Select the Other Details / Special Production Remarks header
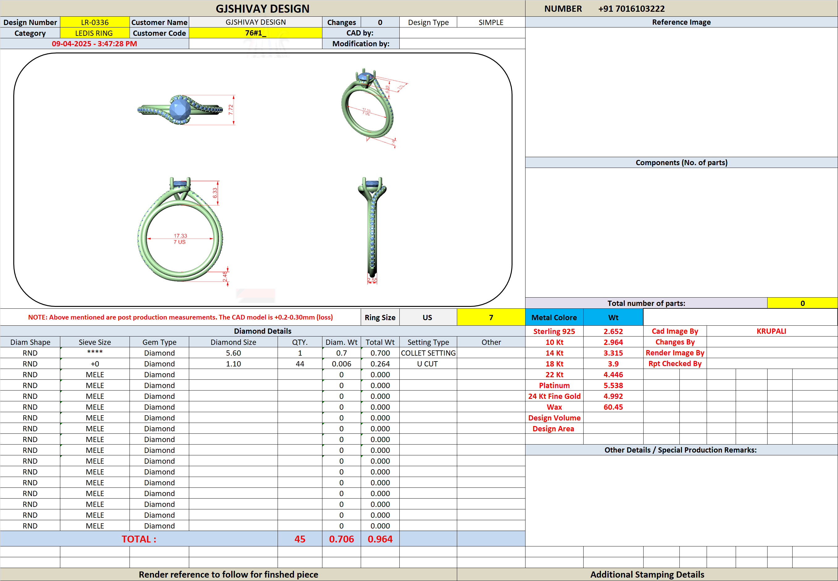The width and height of the screenshot is (838, 581). [681, 450]
